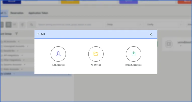Screen dimensions: 192x102
Task: Switch to the Application Token tab in the background
Action: (x=38, y=13)
